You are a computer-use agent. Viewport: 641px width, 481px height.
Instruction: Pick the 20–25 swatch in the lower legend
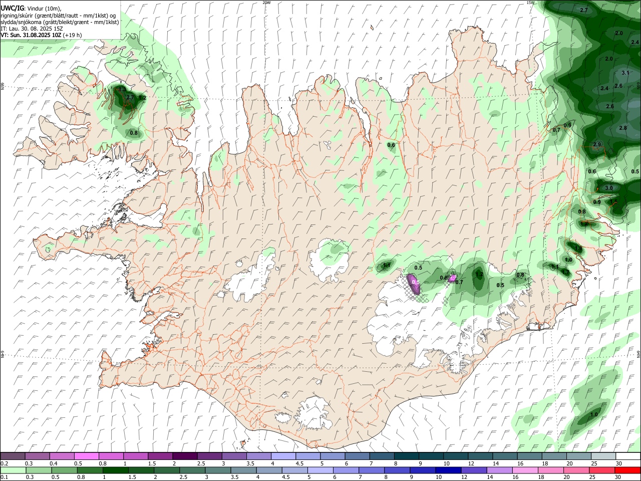tap(577, 470)
